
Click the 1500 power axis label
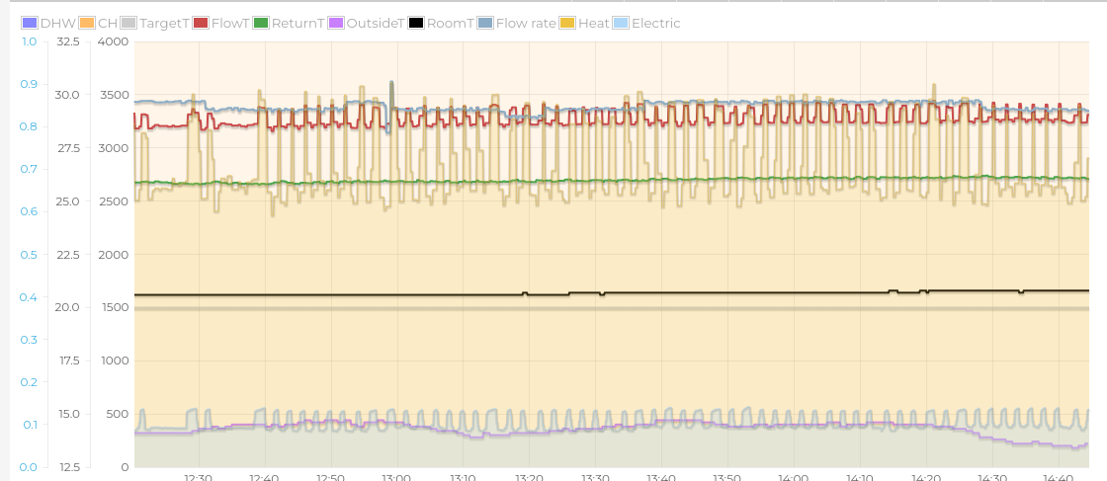pyautogui.click(x=113, y=307)
